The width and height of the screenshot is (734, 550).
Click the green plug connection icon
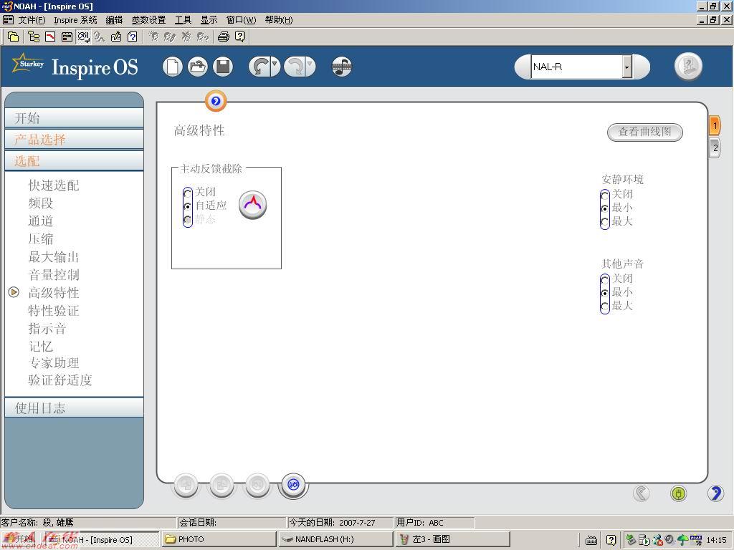pyautogui.click(x=678, y=493)
